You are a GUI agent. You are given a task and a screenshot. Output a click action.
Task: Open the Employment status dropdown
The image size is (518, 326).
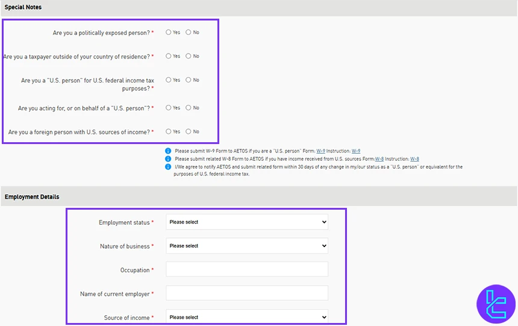[x=247, y=222]
